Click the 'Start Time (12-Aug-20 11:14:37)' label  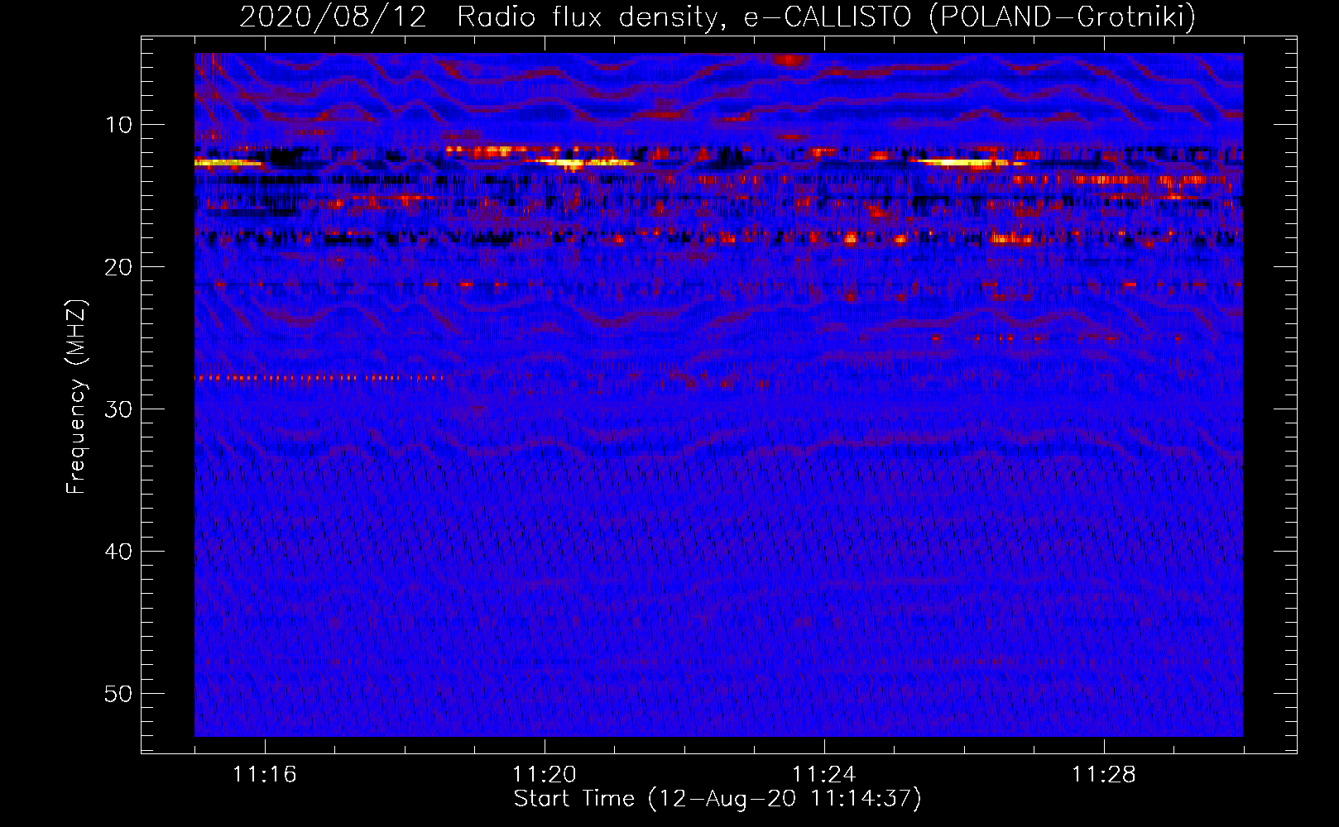[x=717, y=799]
